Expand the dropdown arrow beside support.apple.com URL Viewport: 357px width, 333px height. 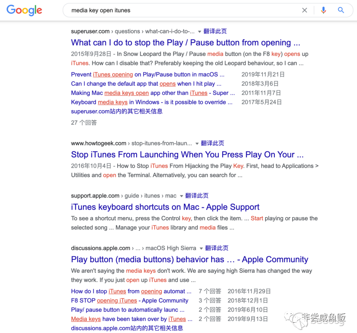pyautogui.click(x=182, y=196)
